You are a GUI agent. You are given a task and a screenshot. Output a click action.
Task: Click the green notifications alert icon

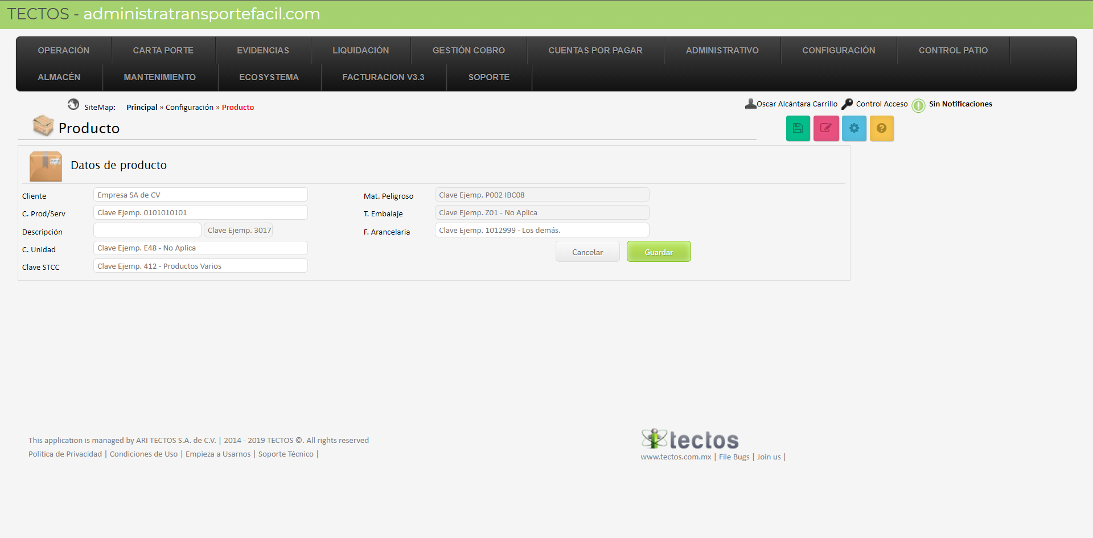(x=918, y=105)
